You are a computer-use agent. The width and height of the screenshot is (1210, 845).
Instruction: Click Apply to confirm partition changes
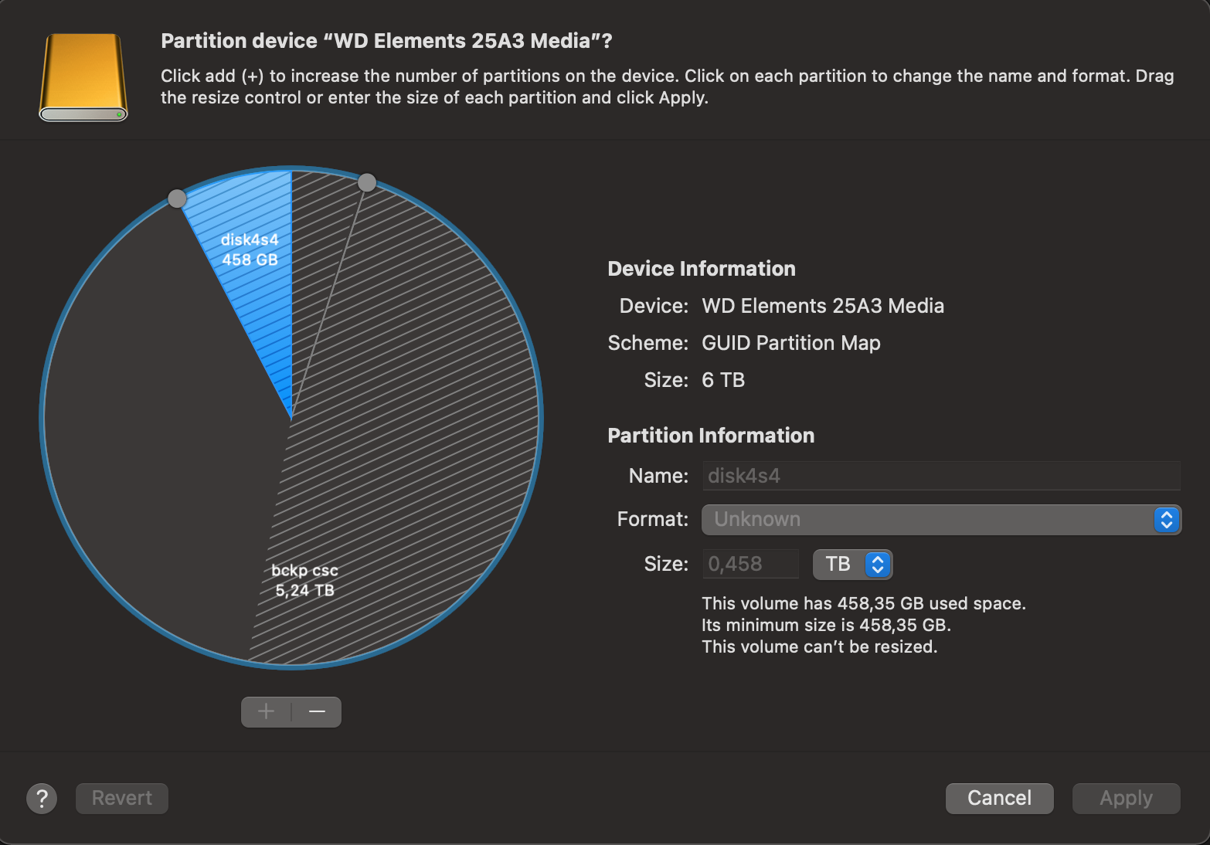(1126, 798)
